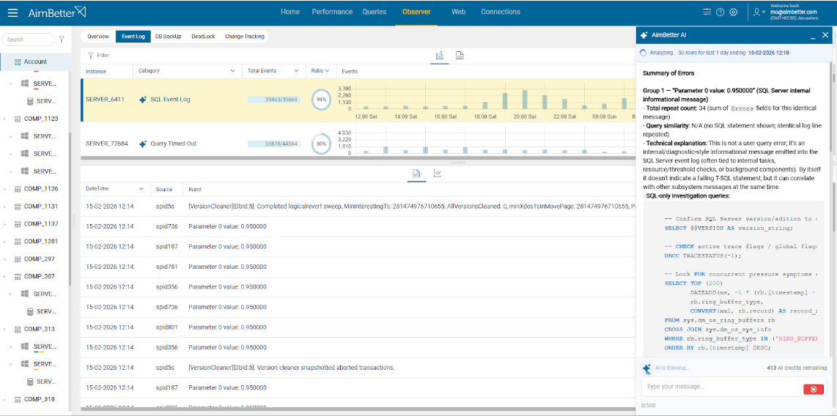Image resolution: width=837 pixels, height=416 pixels.
Task: Open the user account dropdown
Action: tap(759, 12)
